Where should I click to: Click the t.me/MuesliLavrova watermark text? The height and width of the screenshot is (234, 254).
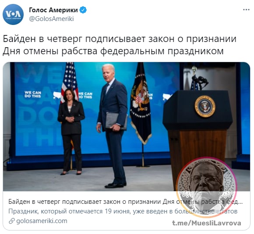[x=207, y=223]
